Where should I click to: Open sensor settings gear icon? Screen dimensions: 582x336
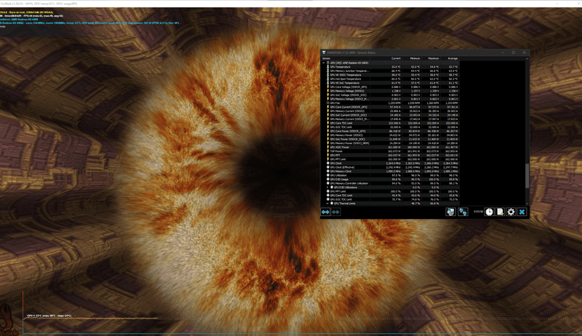click(x=511, y=212)
